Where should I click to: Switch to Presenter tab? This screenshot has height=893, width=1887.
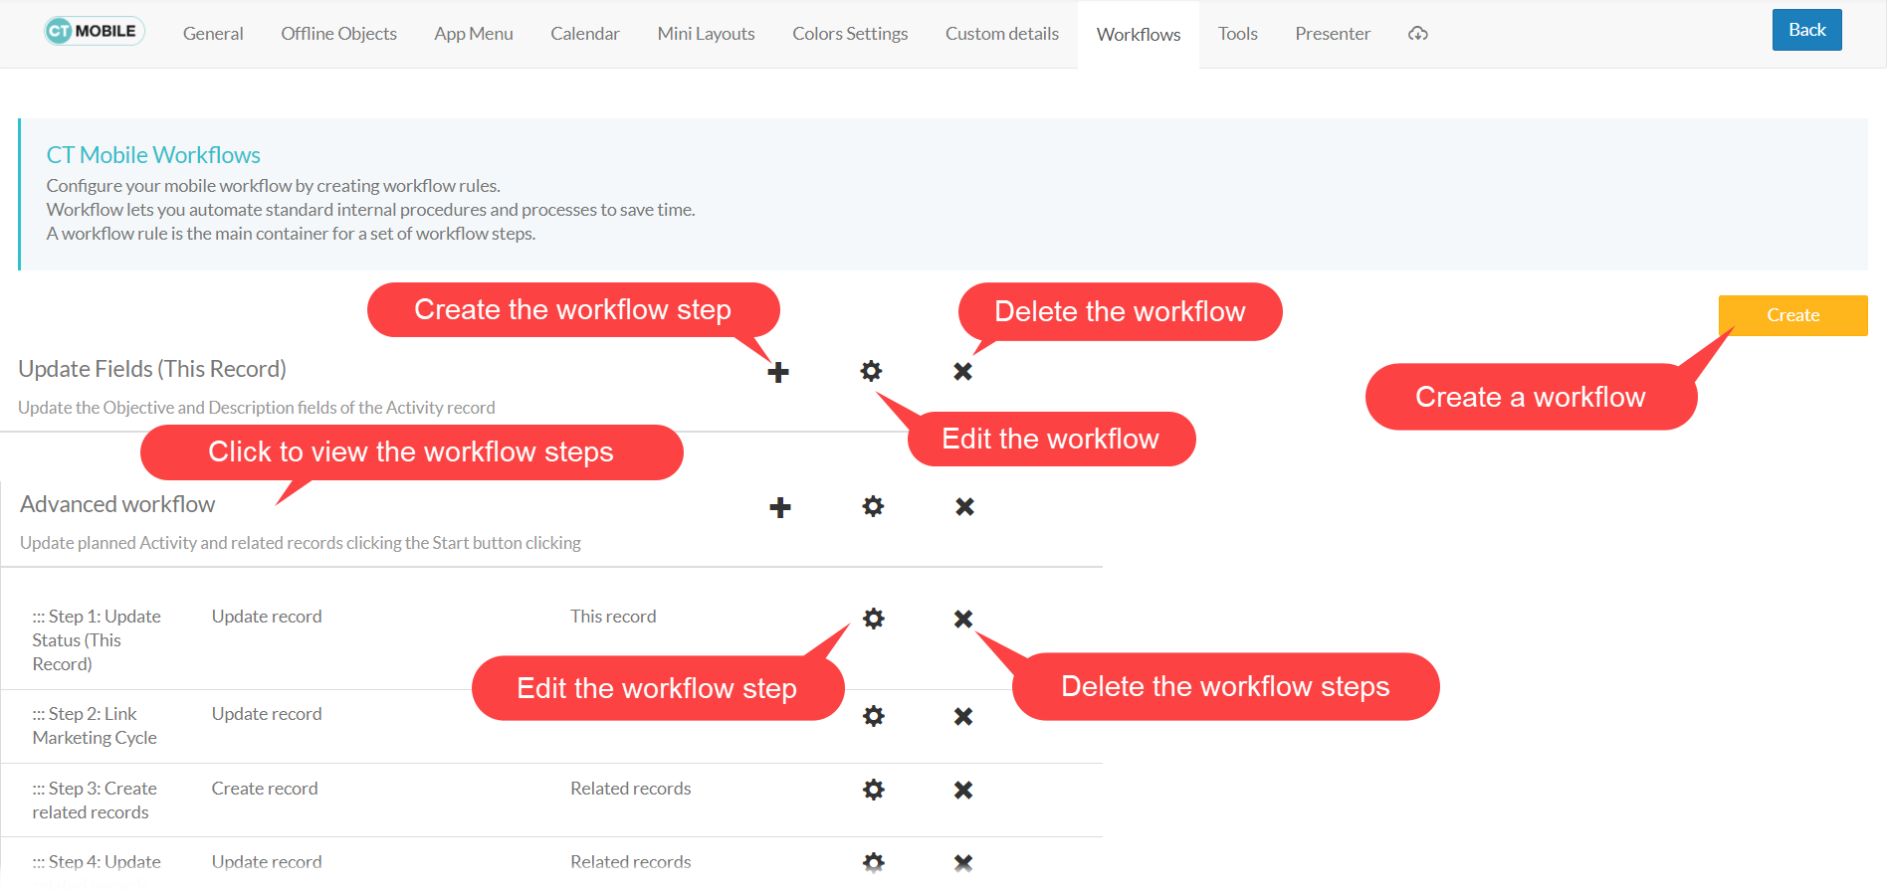tap(1333, 34)
